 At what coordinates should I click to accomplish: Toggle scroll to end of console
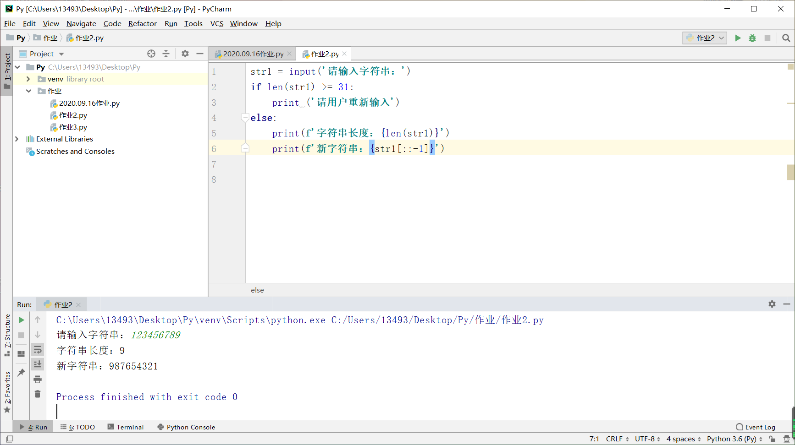point(38,364)
